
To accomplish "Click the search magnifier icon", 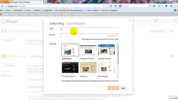I will (x=150, y=6).
